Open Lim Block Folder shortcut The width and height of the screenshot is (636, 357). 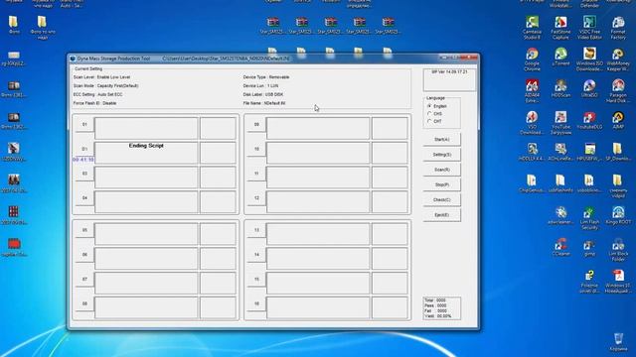click(x=618, y=249)
